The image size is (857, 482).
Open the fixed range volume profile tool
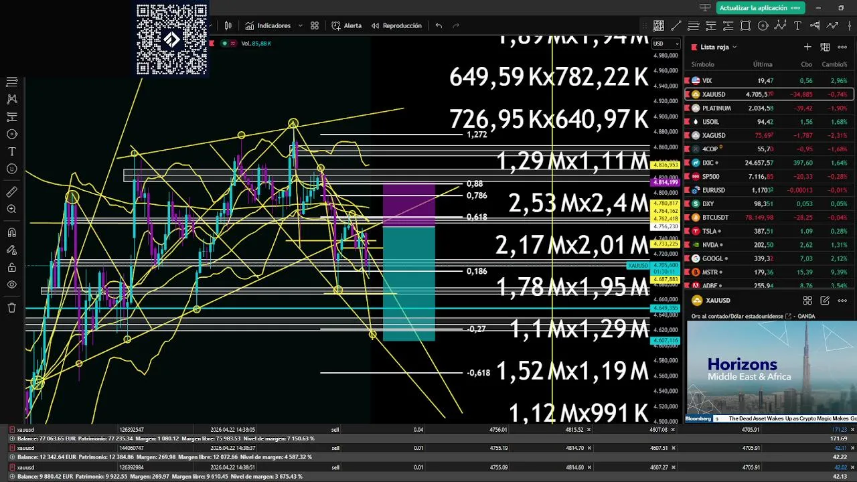(x=815, y=25)
